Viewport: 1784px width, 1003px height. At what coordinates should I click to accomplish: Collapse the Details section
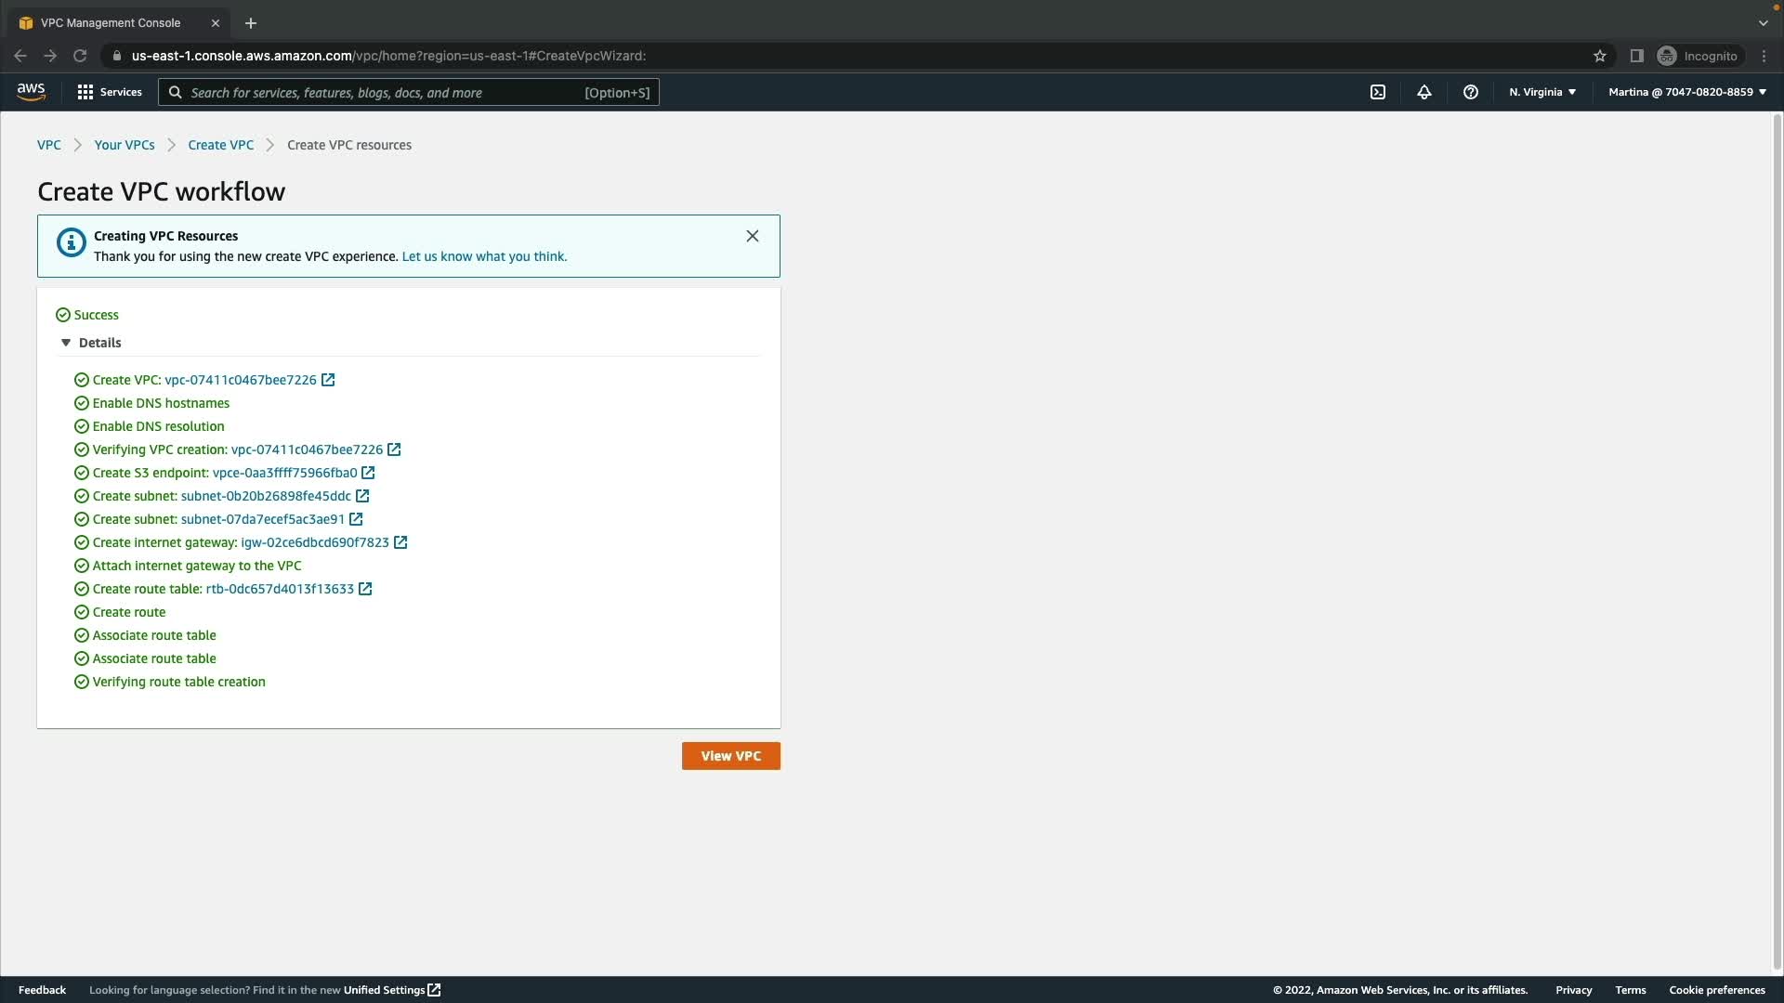(66, 343)
